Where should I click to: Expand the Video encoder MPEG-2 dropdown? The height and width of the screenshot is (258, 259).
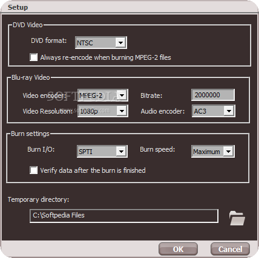pos(103,95)
